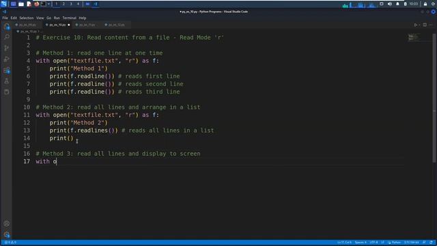The width and height of the screenshot is (437, 246).
Task: Open the Search view in the activity bar
Action: 6,37
